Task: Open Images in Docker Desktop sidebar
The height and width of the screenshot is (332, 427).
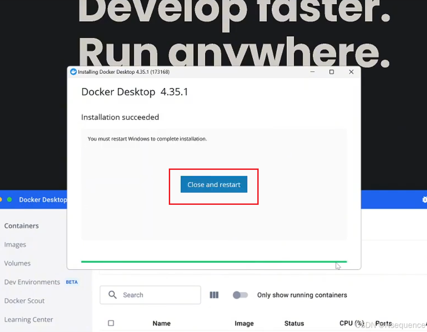Action: coord(15,244)
